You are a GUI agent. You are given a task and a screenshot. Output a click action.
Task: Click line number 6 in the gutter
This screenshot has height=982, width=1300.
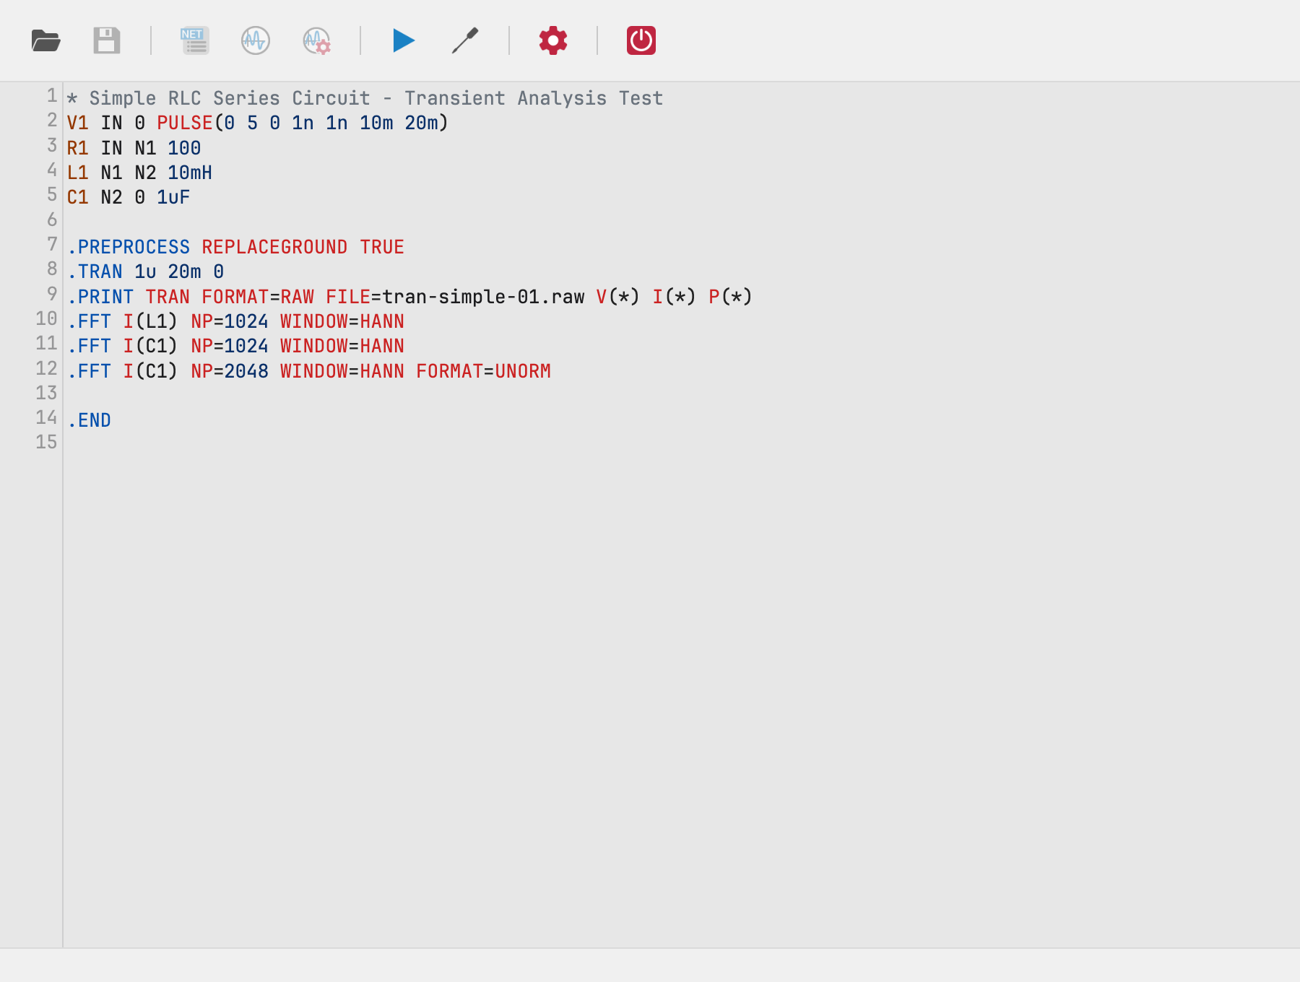[52, 220]
